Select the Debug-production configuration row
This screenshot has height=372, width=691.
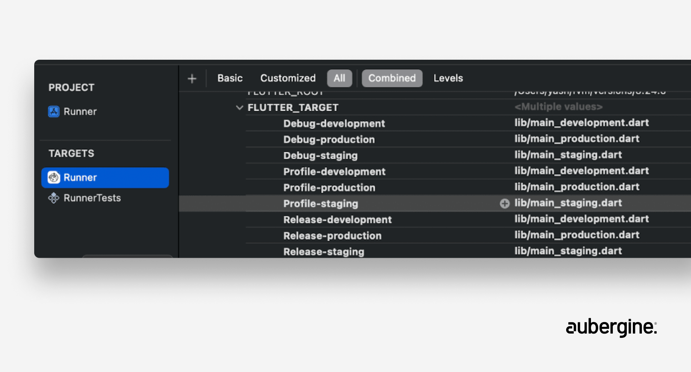(329, 139)
